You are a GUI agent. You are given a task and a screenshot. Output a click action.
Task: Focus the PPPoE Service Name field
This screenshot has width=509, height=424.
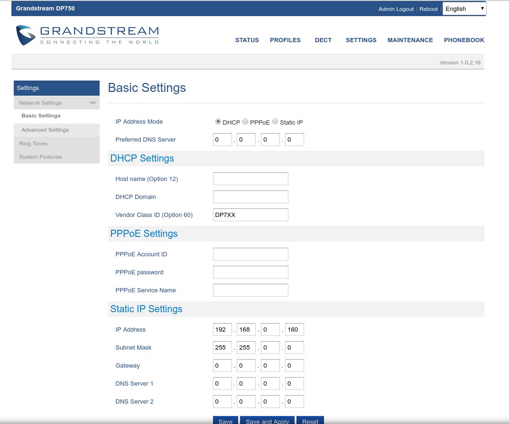(250, 290)
